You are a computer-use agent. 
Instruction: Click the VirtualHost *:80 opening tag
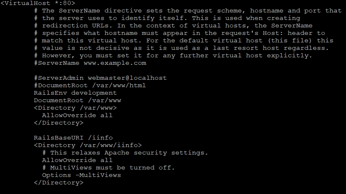click(x=38, y=3)
